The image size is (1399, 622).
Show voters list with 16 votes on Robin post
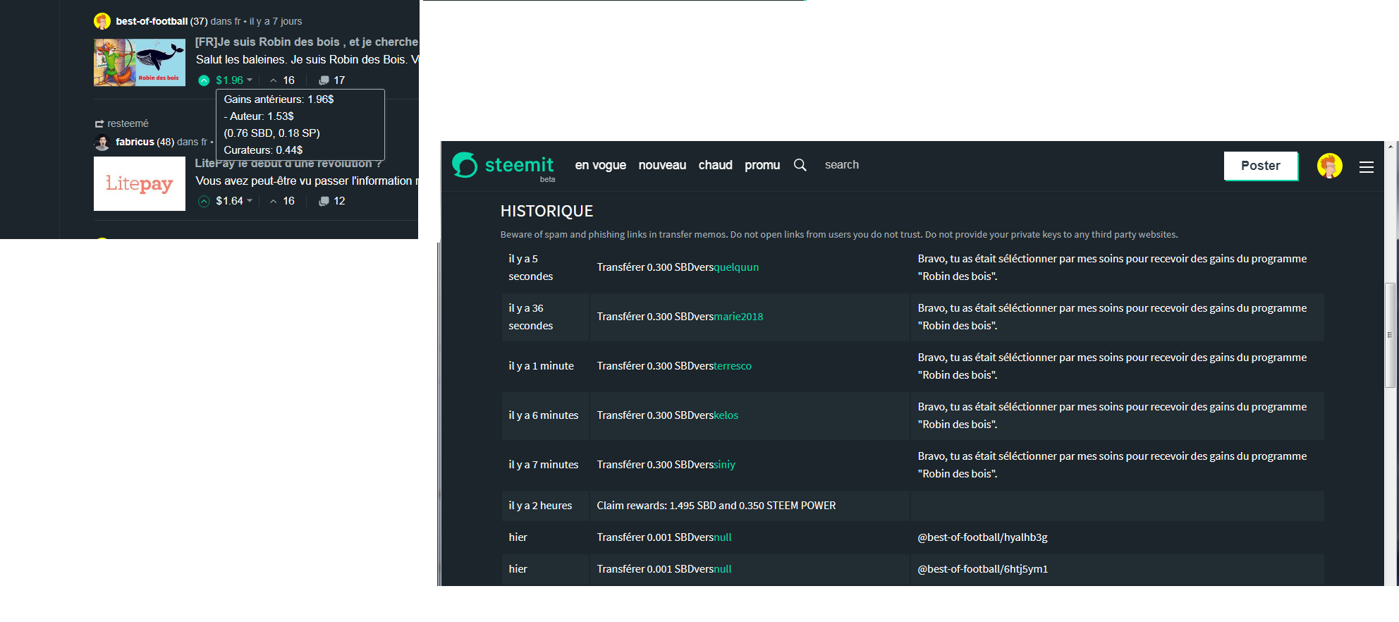coord(282,80)
